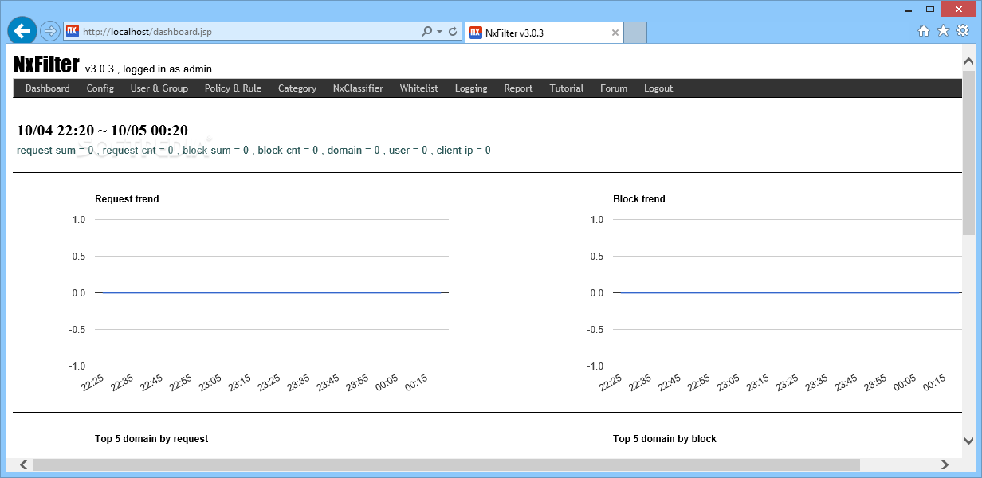Click the vertical scrollbar thumb
Image resolution: width=982 pixels, height=478 pixels.
(968, 153)
